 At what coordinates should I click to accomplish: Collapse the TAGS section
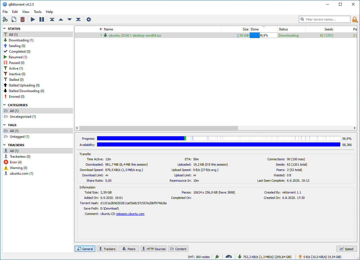pyautogui.click(x=5, y=125)
